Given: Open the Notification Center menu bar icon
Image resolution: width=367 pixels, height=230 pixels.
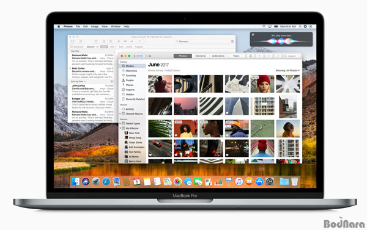Looking at the screenshot, I should point(311,26).
